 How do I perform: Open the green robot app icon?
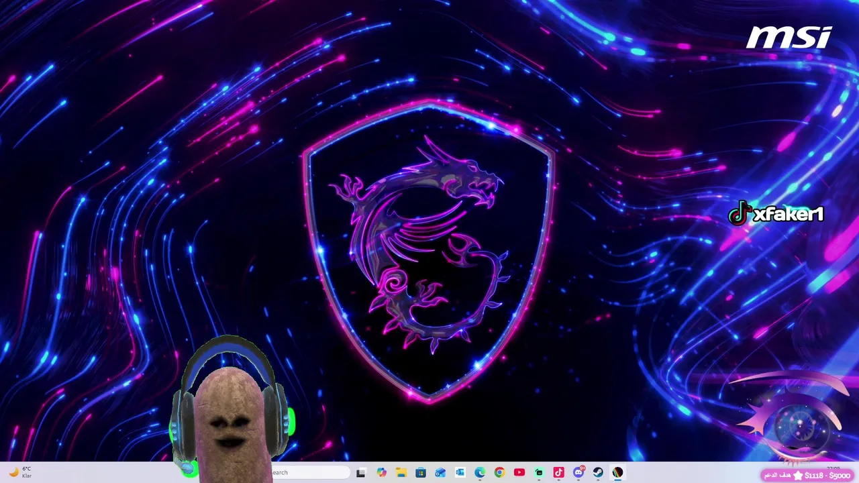click(x=539, y=472)
